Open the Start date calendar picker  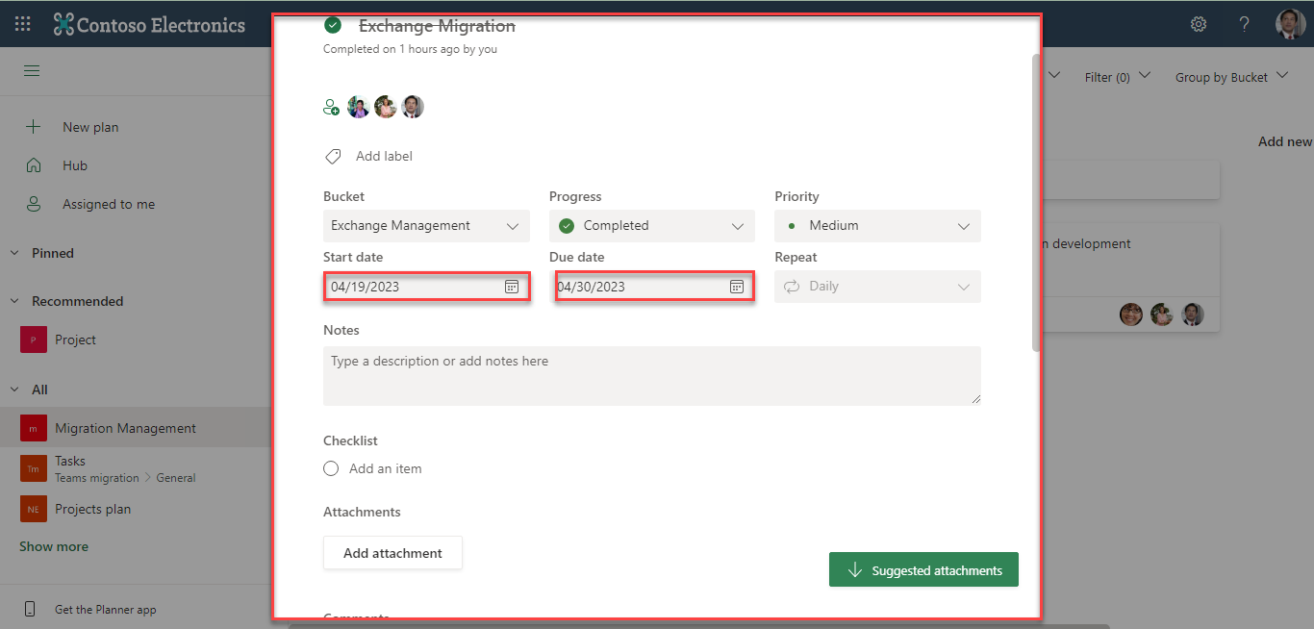point(512,287)
